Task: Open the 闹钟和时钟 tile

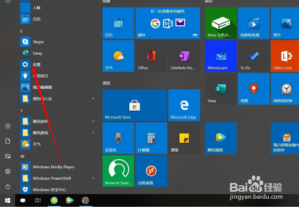Action: click(285, 89)
